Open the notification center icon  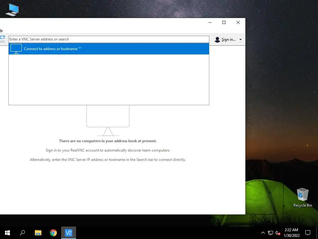tap(308, 233)
